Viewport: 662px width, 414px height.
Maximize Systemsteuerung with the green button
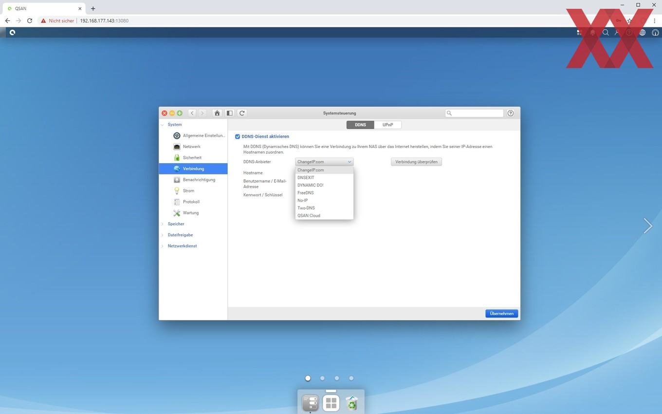click(180, 113)
